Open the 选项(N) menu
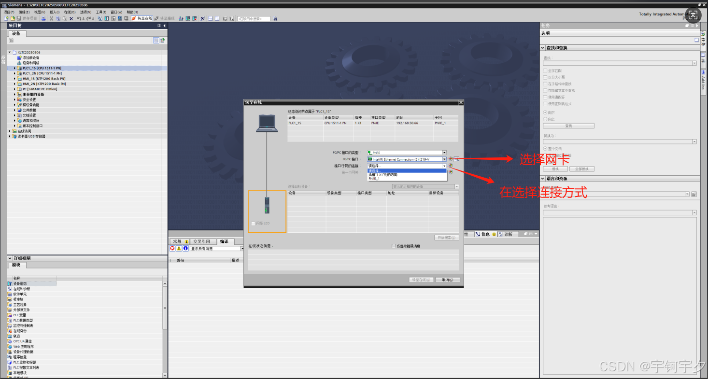Viewport: 708px width, 379px height. [85, 12]
